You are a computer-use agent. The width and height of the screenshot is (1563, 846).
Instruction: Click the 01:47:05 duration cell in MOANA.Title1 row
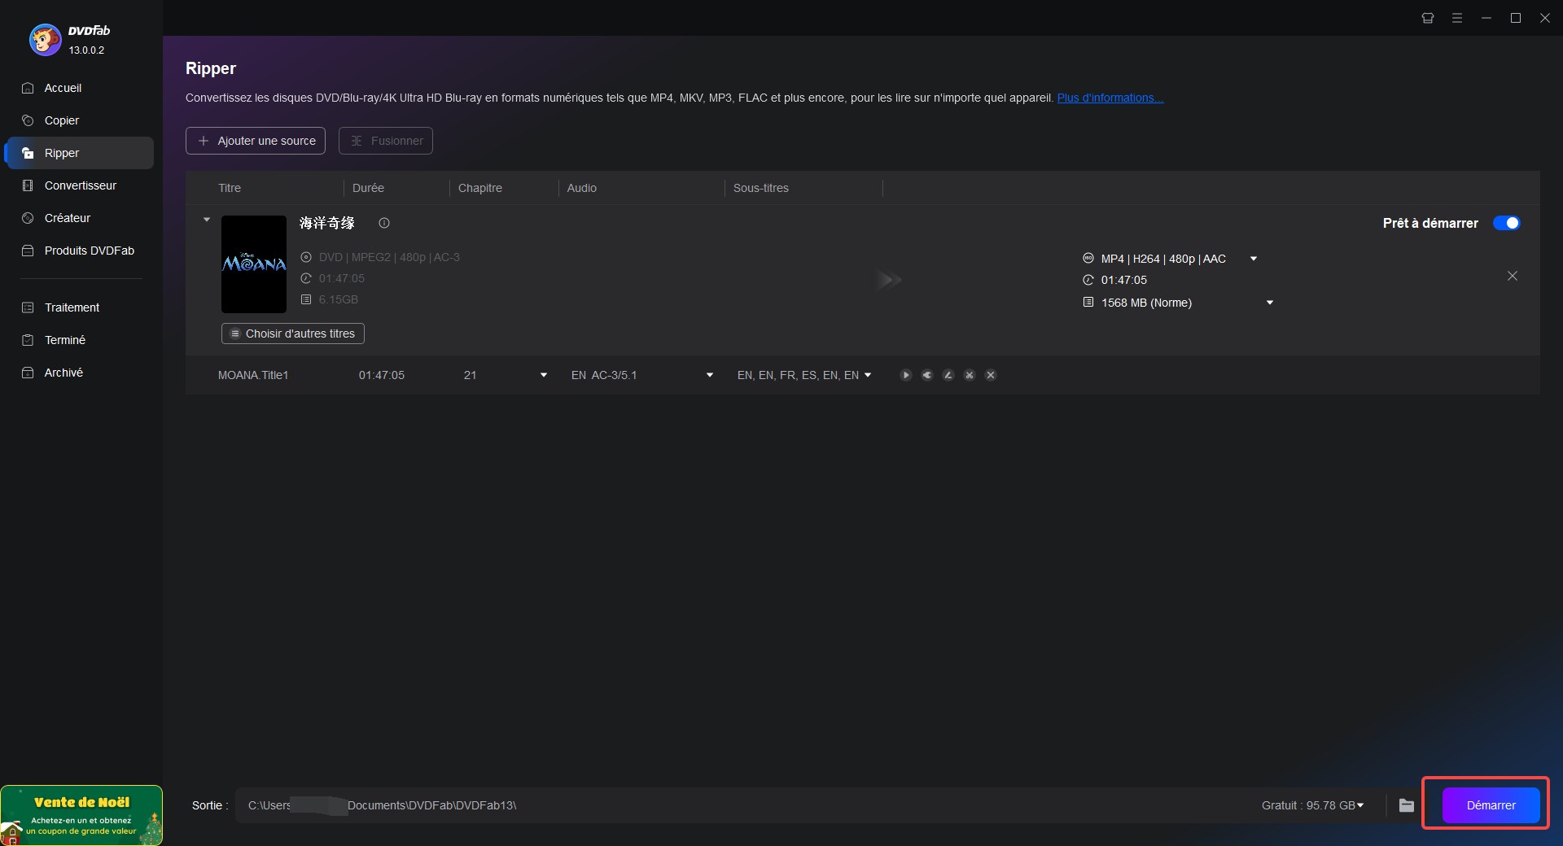point(382,375)
